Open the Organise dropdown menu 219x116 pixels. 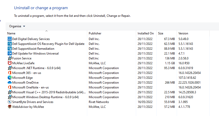[x=17, y=26]
